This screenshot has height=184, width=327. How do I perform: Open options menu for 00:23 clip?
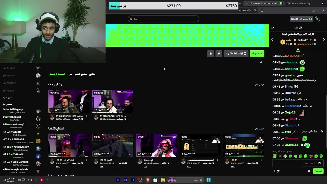(x=130, y=160)
